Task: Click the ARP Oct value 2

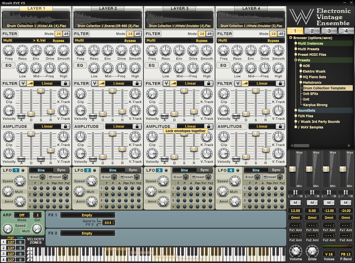Action: click(x=37, y=215)
